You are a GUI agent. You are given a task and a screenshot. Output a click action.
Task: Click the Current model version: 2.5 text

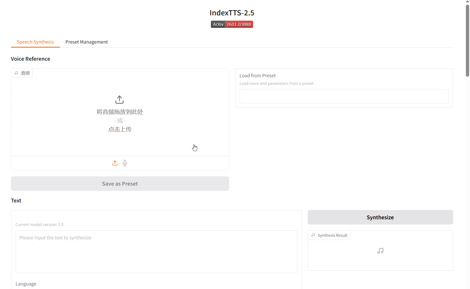pos(40,225)
